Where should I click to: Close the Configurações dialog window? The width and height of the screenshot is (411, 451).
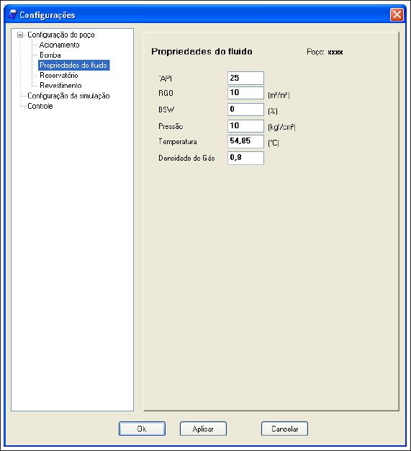pos(397,14)
